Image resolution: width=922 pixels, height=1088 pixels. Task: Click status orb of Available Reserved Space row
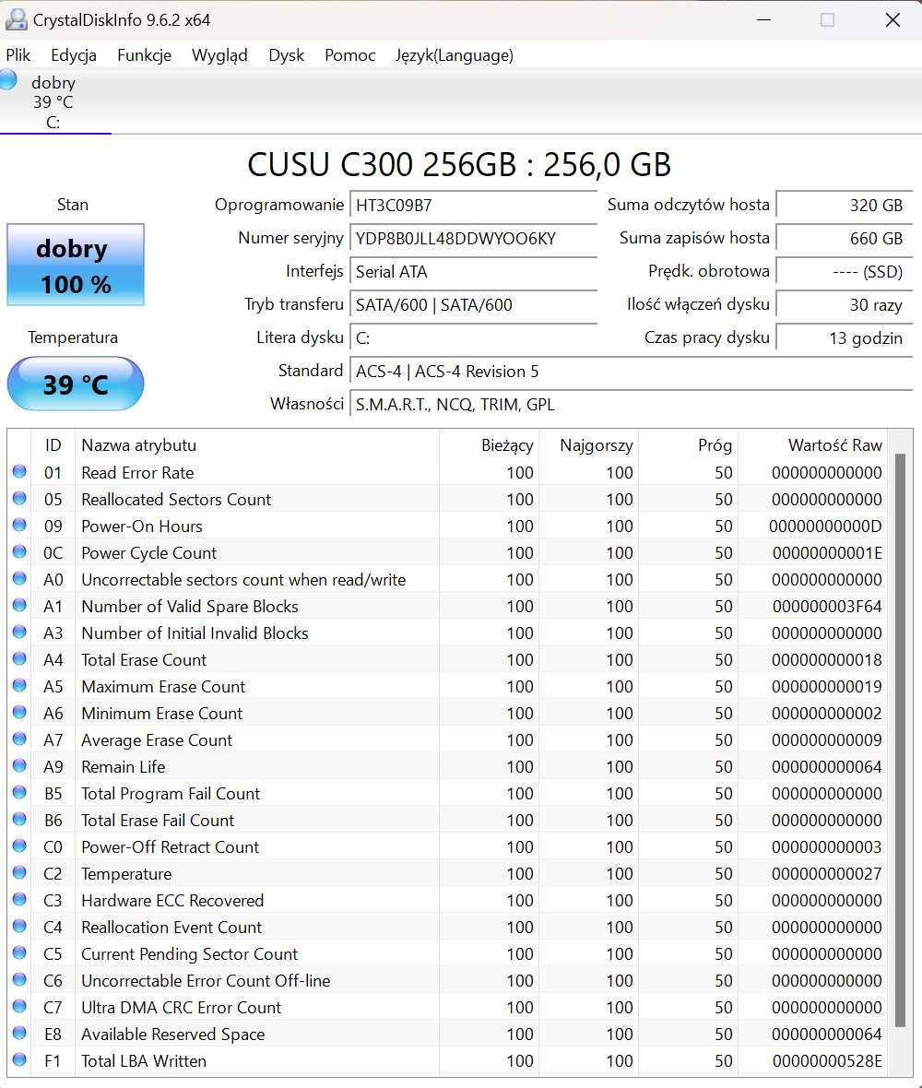coord(19,1033)
